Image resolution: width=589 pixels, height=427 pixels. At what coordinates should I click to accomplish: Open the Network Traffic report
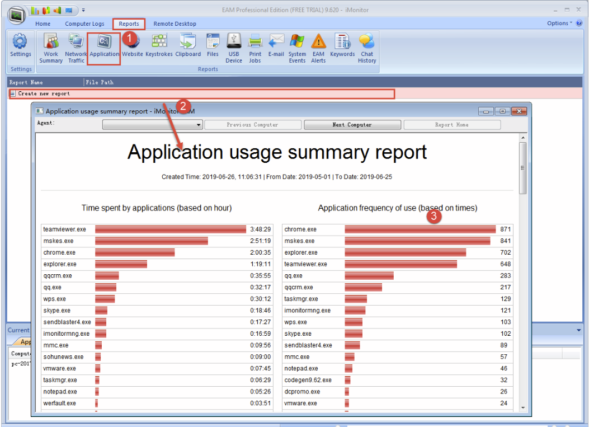(x=76, y=48)
